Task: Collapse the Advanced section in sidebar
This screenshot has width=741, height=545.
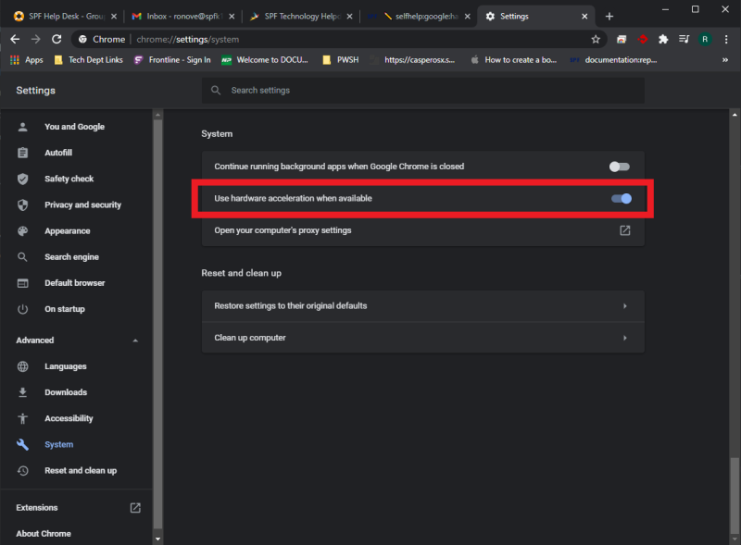Action: [x=135, y=341]
